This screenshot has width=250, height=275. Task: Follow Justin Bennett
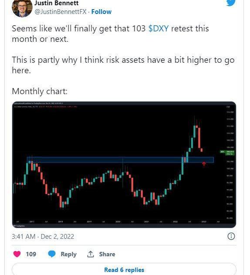tap(101, 12)
